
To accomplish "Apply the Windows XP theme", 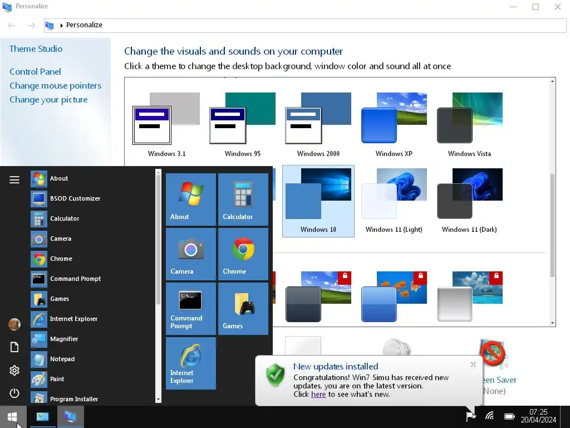I will click(x=394, y=125).
